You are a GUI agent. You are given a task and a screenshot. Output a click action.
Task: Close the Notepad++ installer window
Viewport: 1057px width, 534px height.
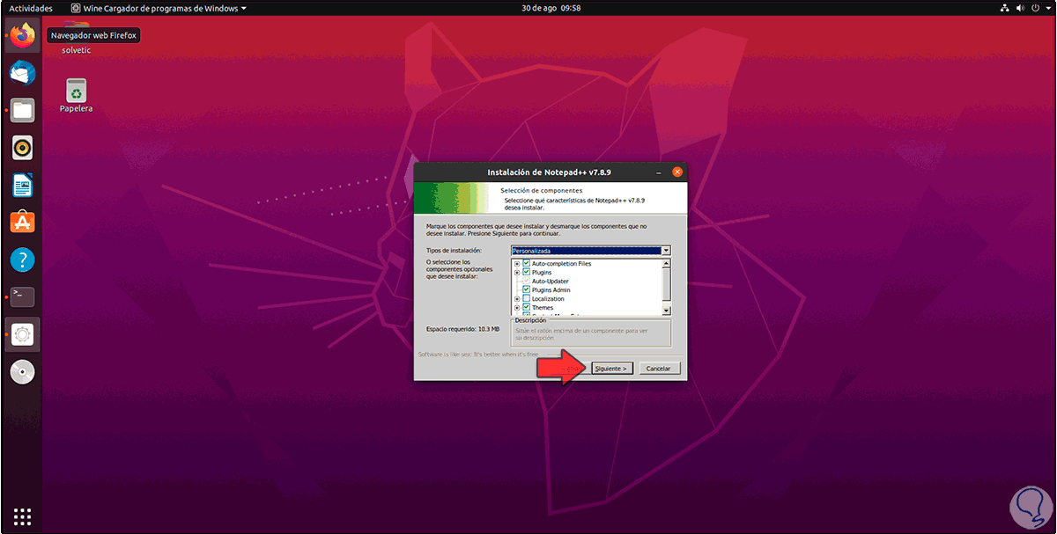(676, 172)
